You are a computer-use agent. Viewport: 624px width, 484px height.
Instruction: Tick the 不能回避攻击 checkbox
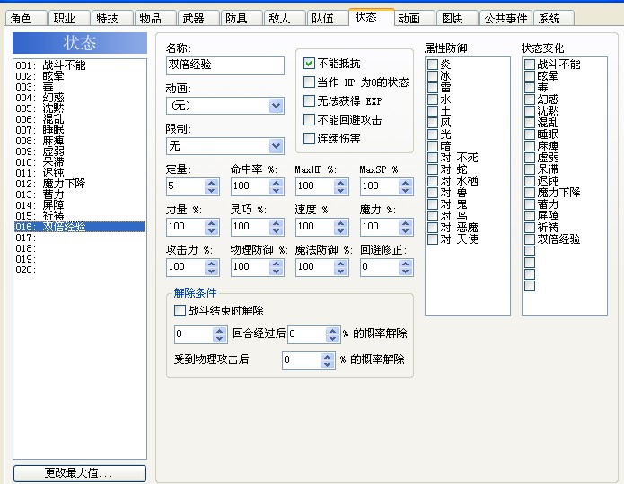[x=309, y=119]
